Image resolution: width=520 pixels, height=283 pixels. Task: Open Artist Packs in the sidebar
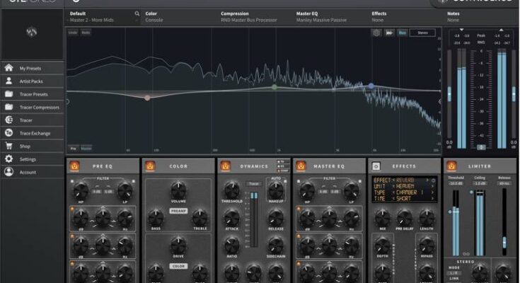(30, 81)
